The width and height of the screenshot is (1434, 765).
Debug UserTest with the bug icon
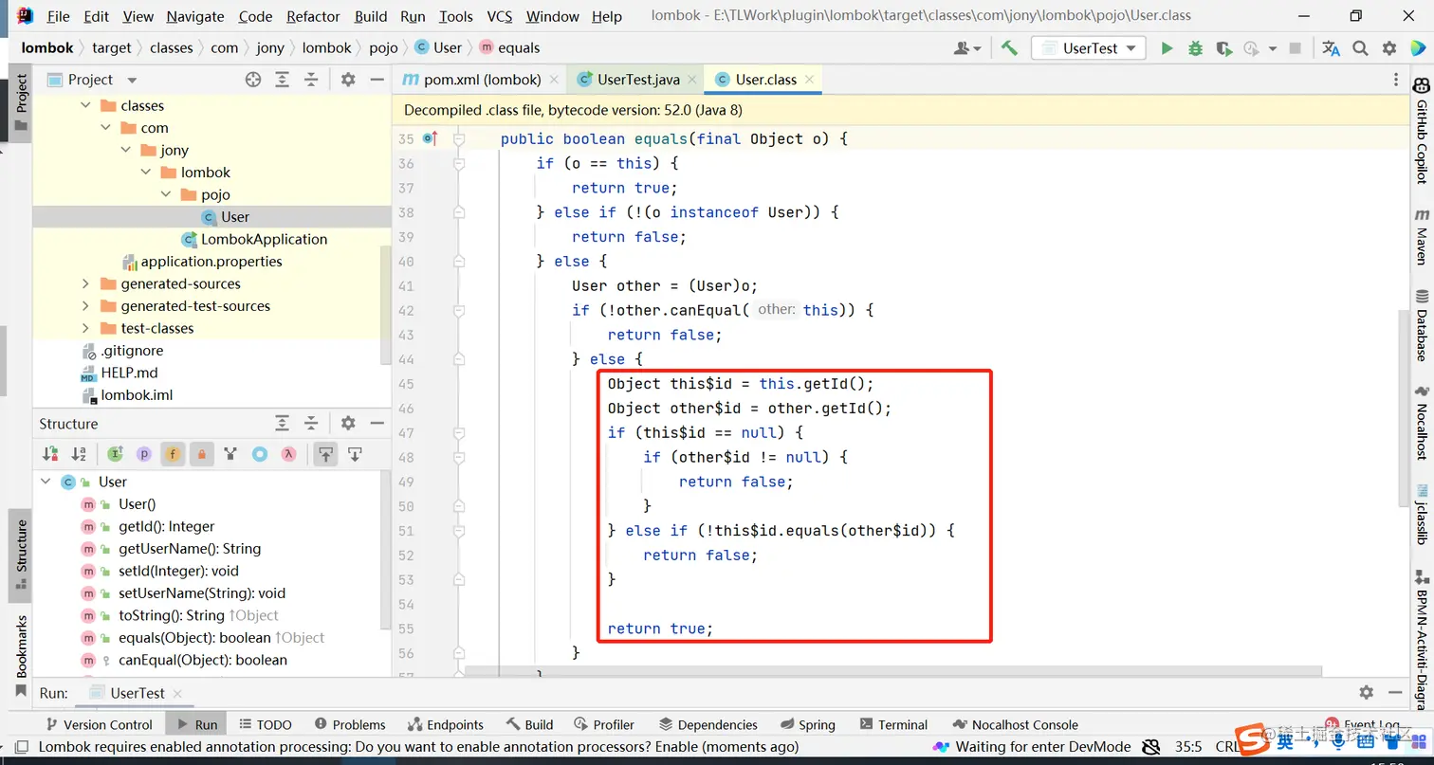[1195, 48]
